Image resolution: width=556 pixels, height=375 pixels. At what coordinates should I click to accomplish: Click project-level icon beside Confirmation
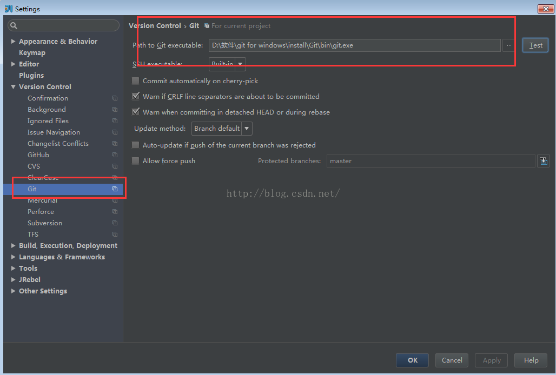click(115, 98)
